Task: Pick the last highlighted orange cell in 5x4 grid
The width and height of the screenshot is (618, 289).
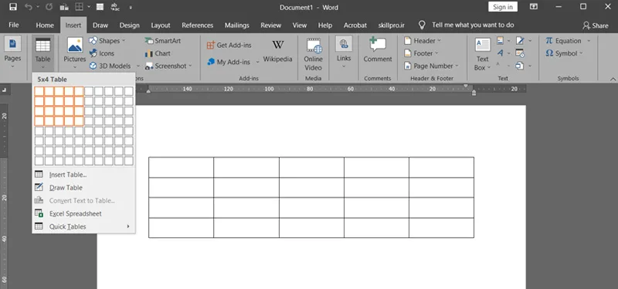Action: (x=79, y=121)
